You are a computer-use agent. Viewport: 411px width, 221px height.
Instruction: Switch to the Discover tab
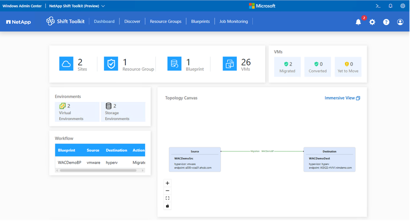[x=132, y=21]
